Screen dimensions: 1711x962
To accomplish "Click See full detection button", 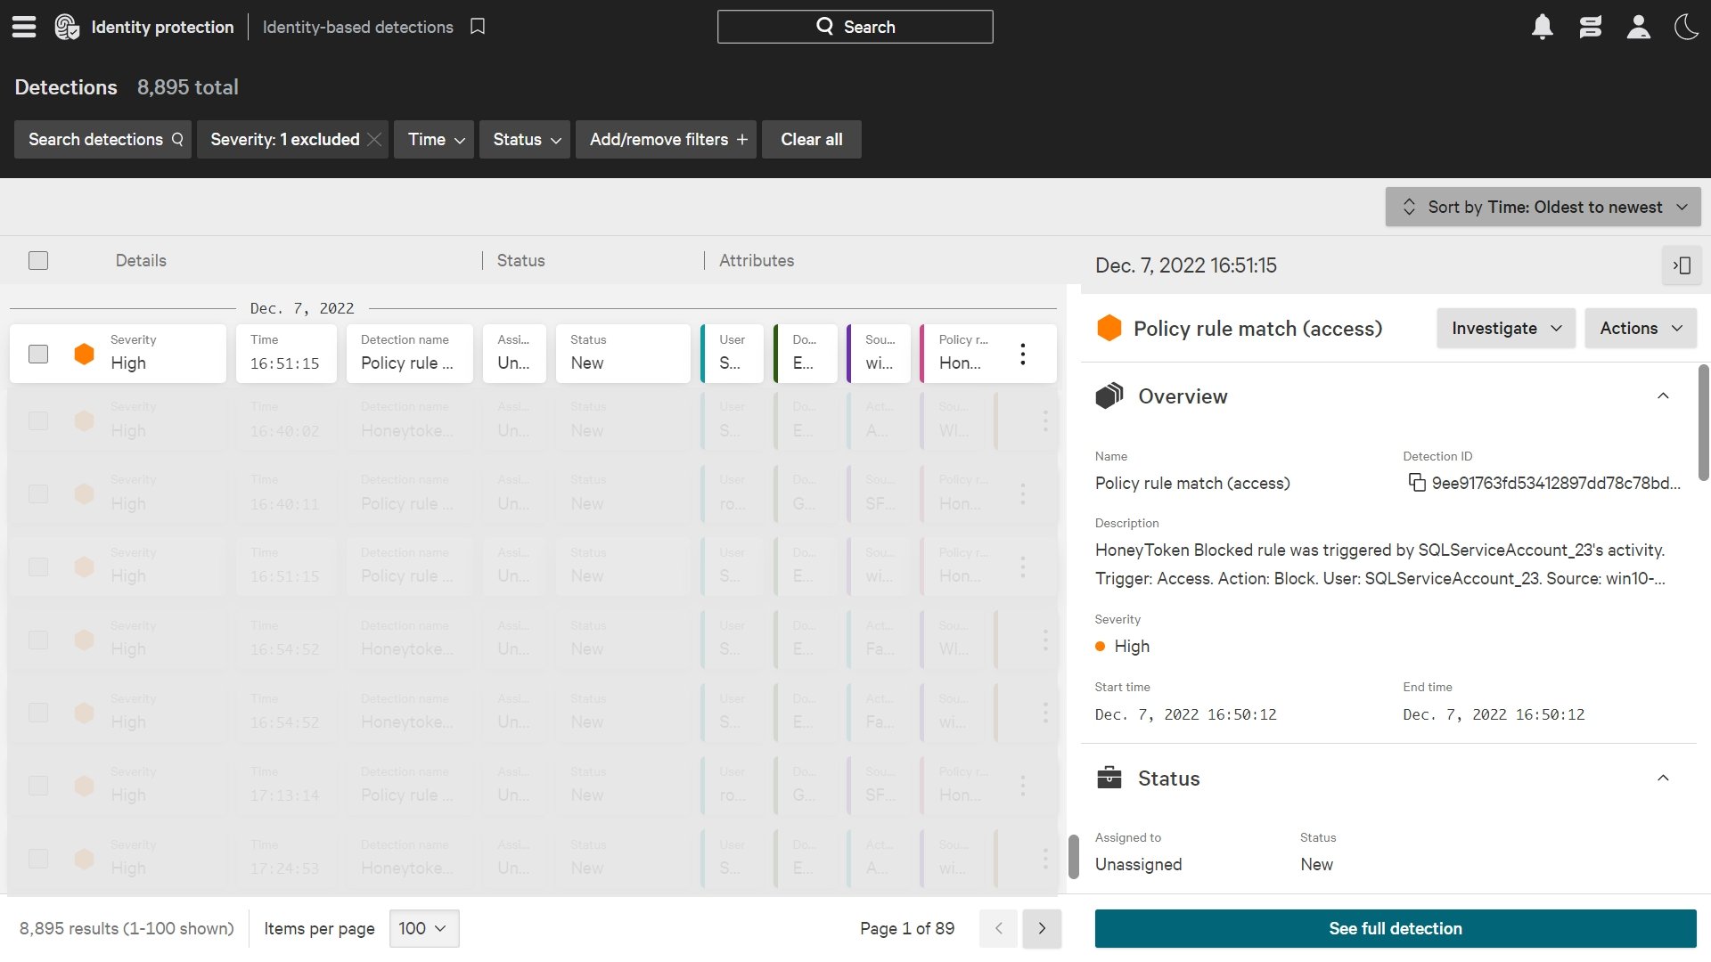I will coord(1395,928).
